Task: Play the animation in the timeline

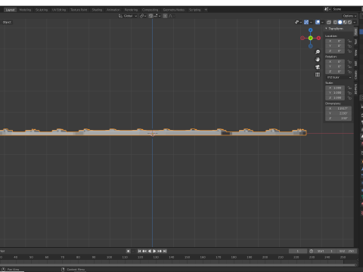Action: 154,251
